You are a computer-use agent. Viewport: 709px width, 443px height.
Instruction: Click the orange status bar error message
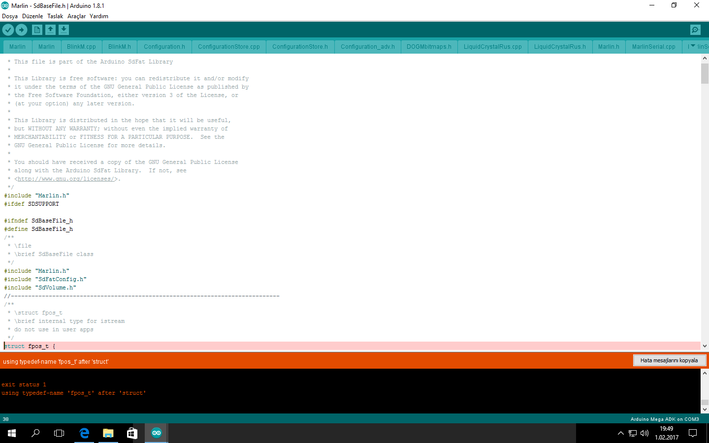56,361
